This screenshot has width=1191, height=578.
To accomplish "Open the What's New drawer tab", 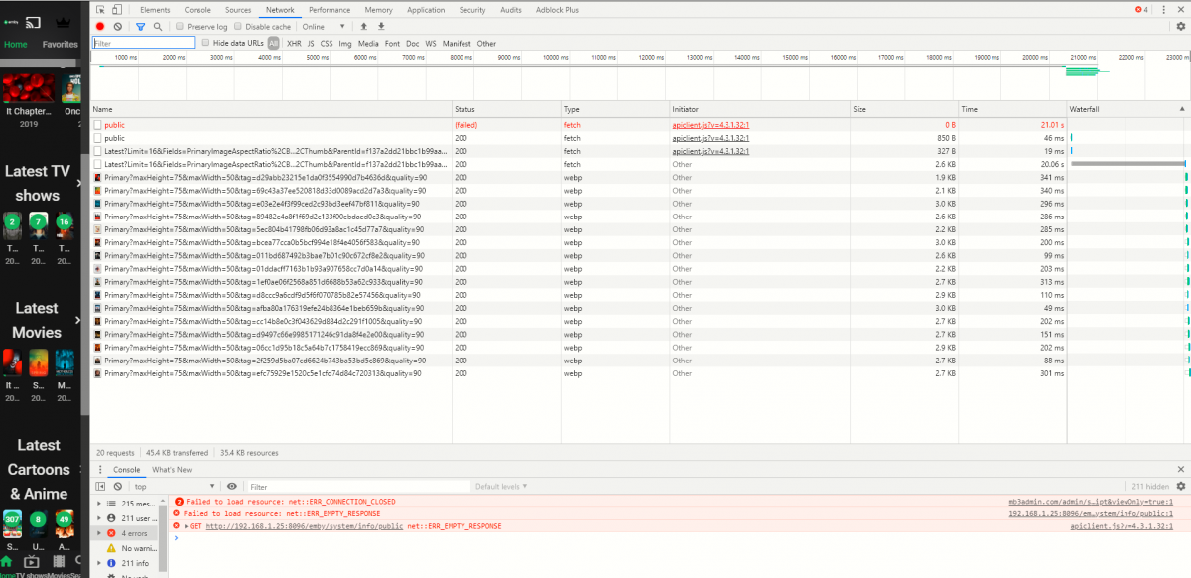I will click(x=172, y=469).
